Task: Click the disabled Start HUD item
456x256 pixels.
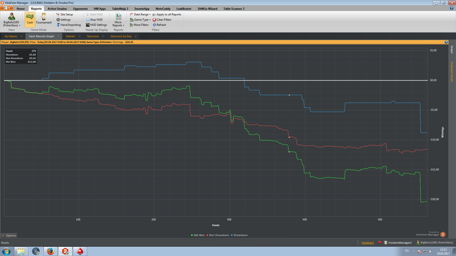Action: point(94,14)
